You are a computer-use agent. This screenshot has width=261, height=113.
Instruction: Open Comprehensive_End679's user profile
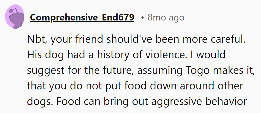[x=82, y=18]
